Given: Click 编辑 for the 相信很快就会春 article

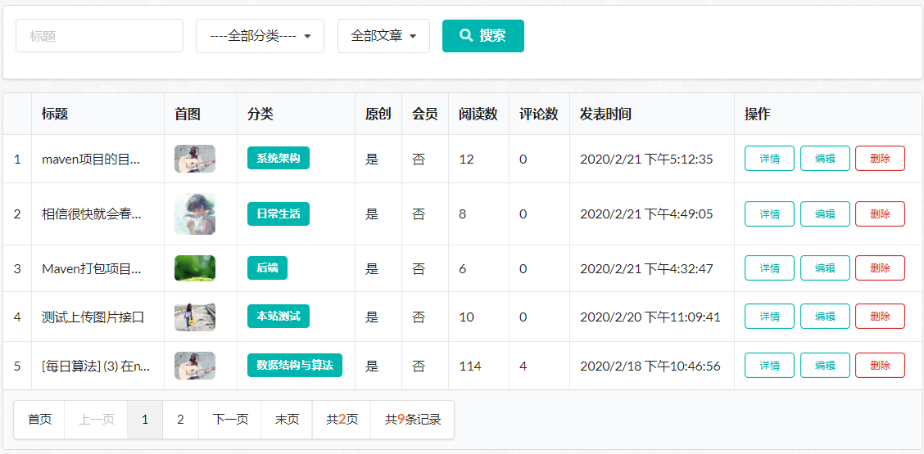Looking at the screenshot, I should 825,214.
